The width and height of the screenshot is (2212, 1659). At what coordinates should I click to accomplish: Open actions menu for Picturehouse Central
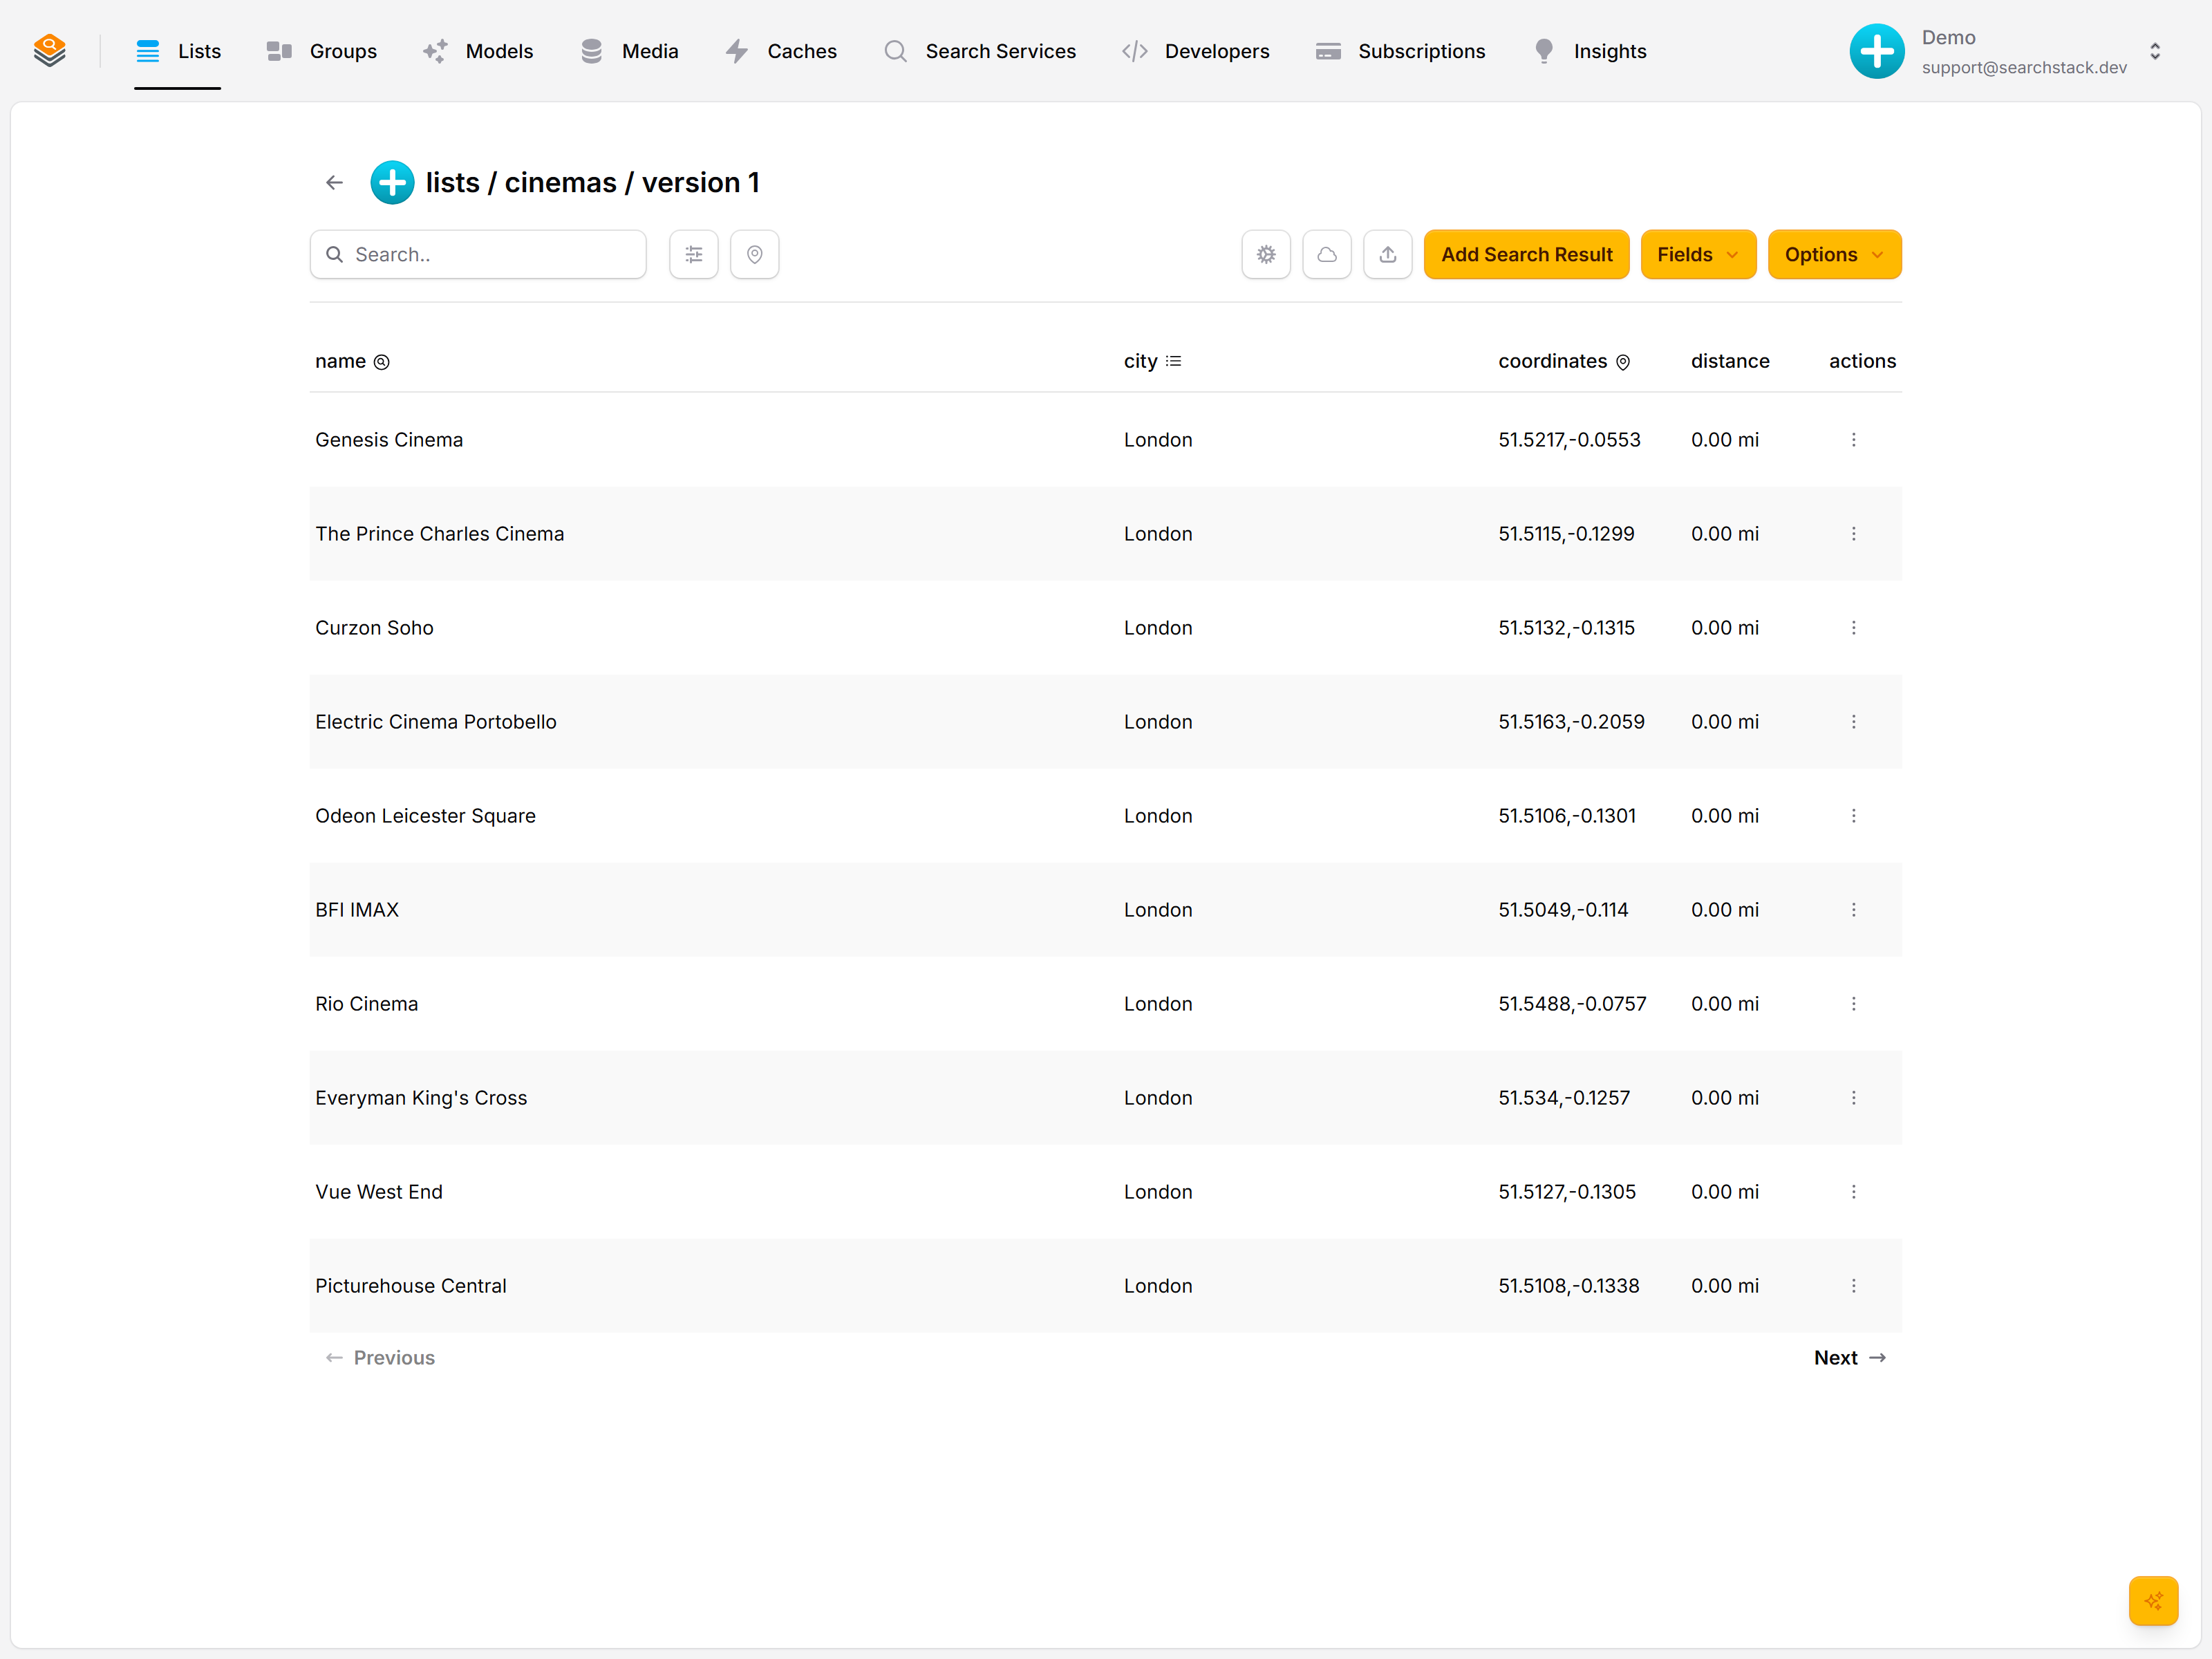click(x=1853, y=1286)
